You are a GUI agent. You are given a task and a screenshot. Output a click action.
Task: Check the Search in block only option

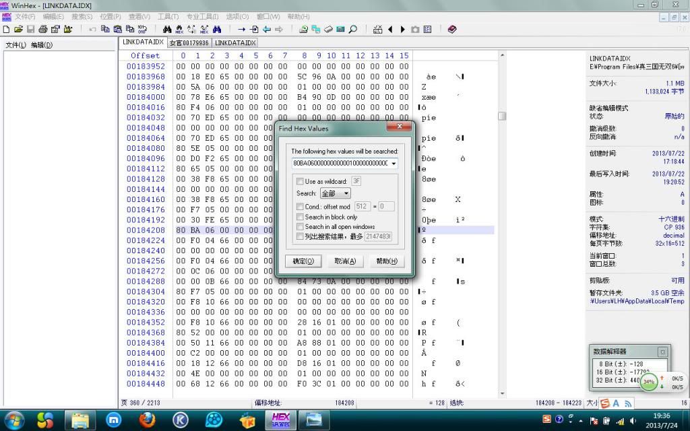coord(300,218)
